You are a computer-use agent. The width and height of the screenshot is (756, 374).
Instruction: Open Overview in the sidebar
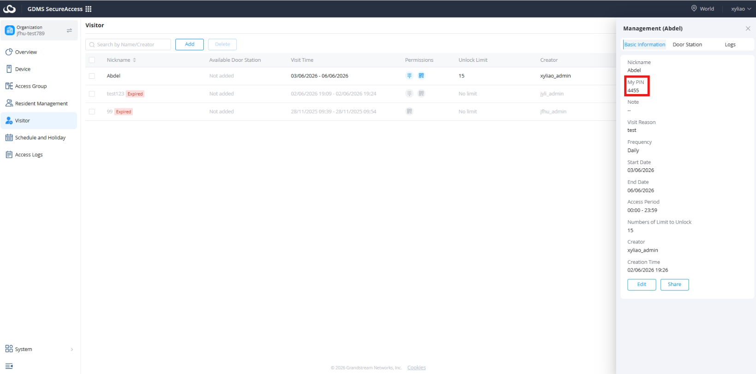(39, 52)
